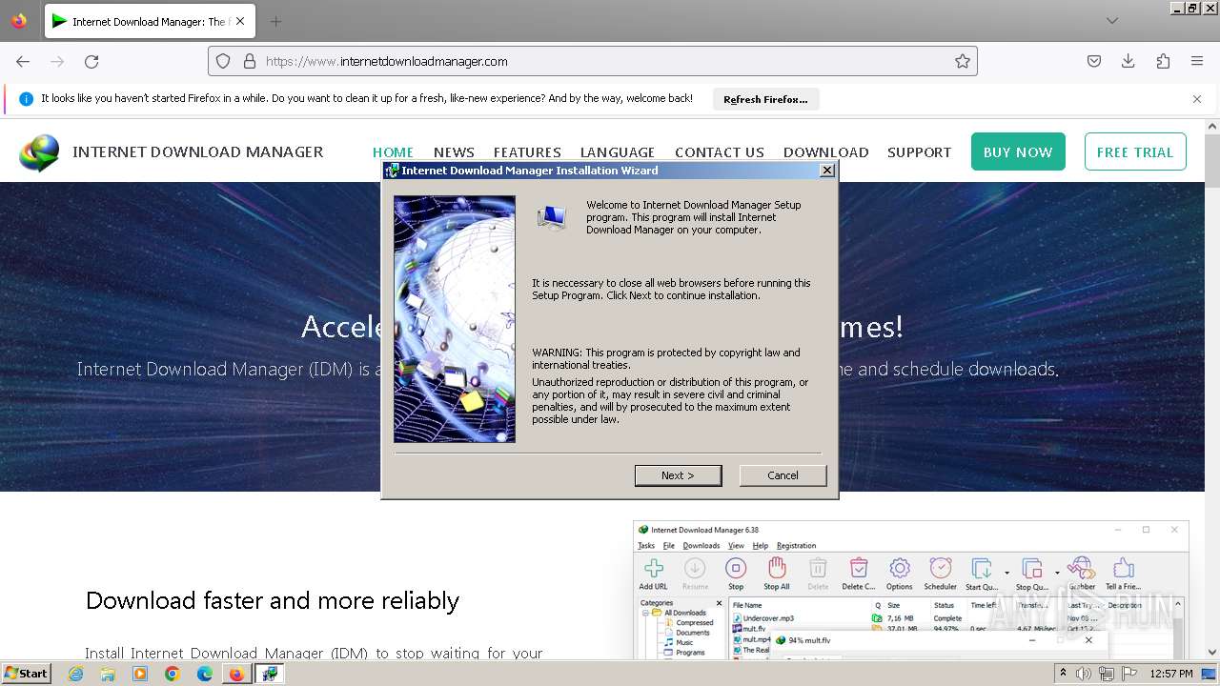Viewport: 1220px width, 686px height.
Task: Click the info icon in notification bar
Action: coord(26,99)
